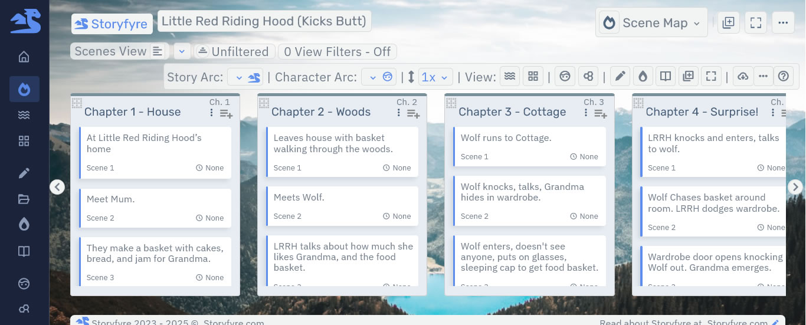Toggle fullscreen using the top-right expand icon
Image resolution: width=806 pixels, height=325 pixels.
755,23
